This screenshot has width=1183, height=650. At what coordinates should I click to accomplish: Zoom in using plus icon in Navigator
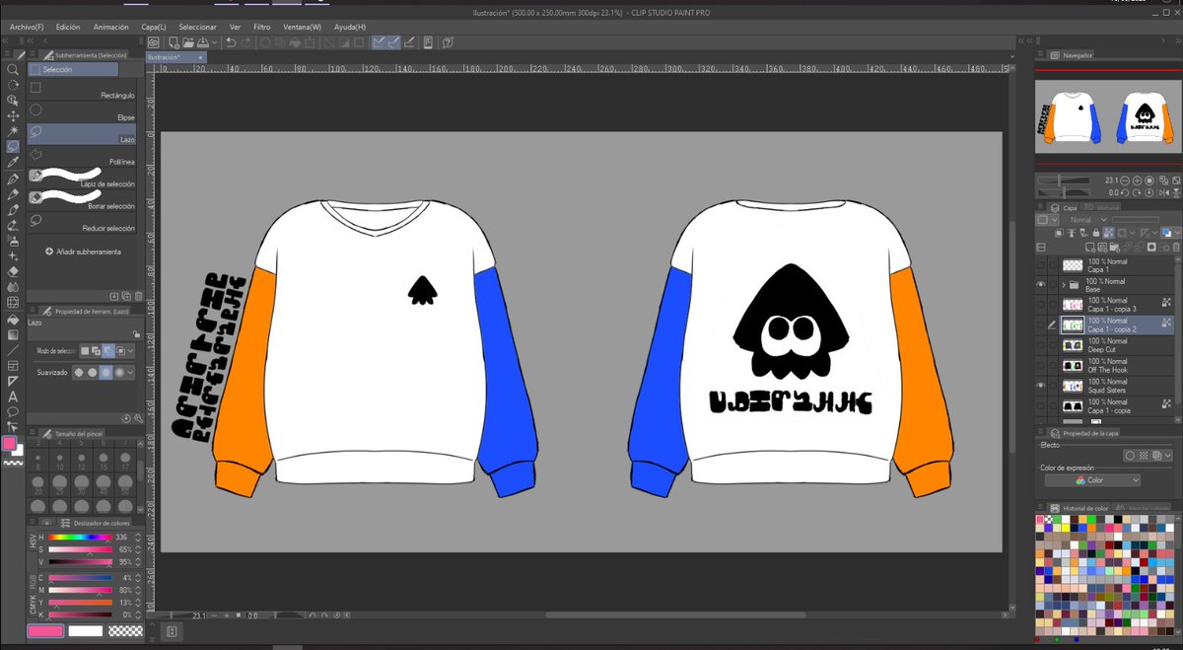(x=1137, y=181)
